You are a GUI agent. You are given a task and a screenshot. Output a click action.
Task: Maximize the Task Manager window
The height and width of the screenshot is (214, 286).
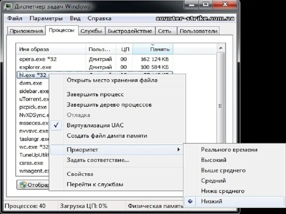206,4
